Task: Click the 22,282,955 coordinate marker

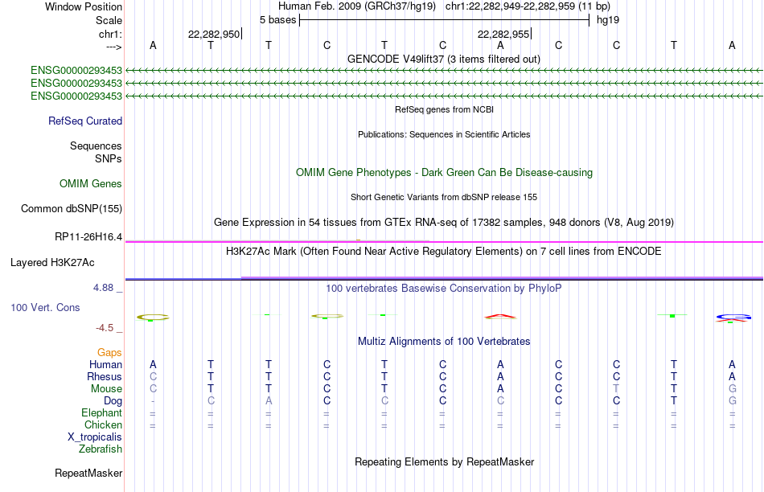Action: 503,34
